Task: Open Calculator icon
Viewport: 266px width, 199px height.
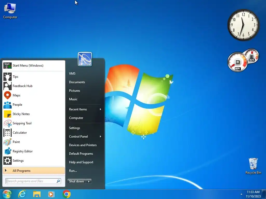Action: (8, 133)
